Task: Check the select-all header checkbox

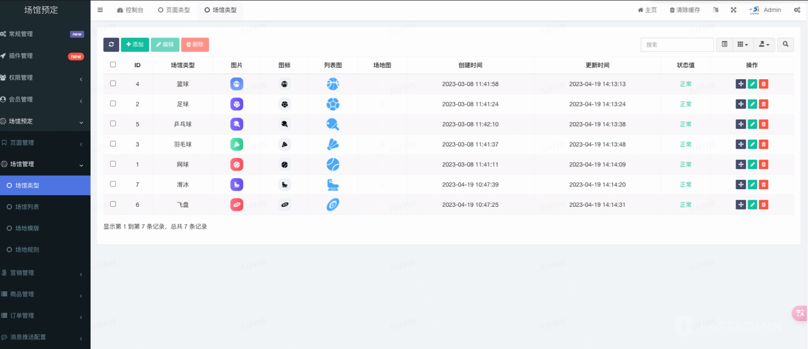Action: pos(113,65)
